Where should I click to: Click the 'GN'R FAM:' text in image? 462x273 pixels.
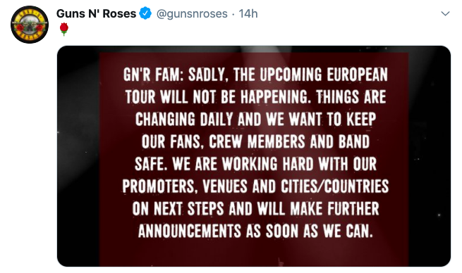tap(154, 75)
